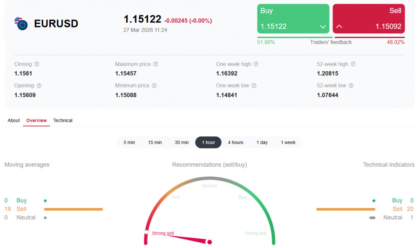Switch to the 4 hours timeframe

click(236, 142)
